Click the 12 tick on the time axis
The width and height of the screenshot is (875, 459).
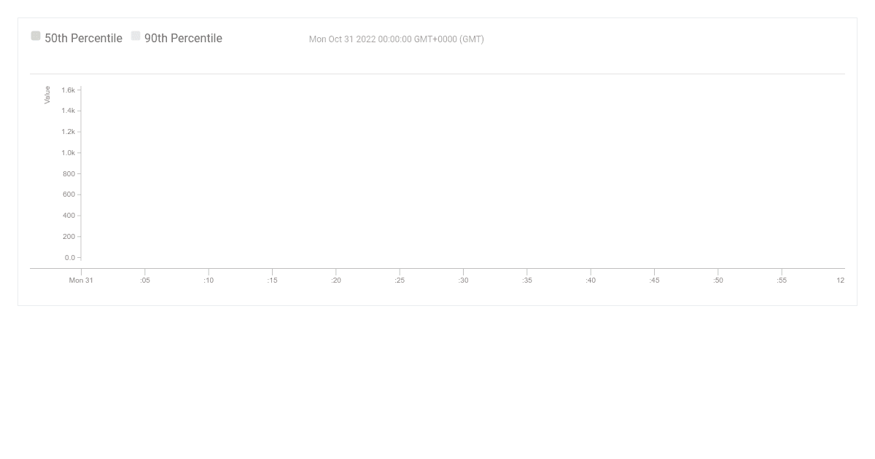(x=840, y=280)
